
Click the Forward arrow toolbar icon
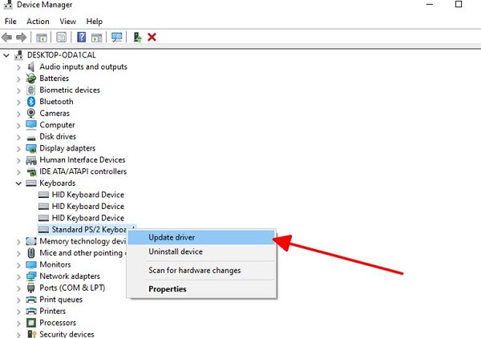coord(21,38)
